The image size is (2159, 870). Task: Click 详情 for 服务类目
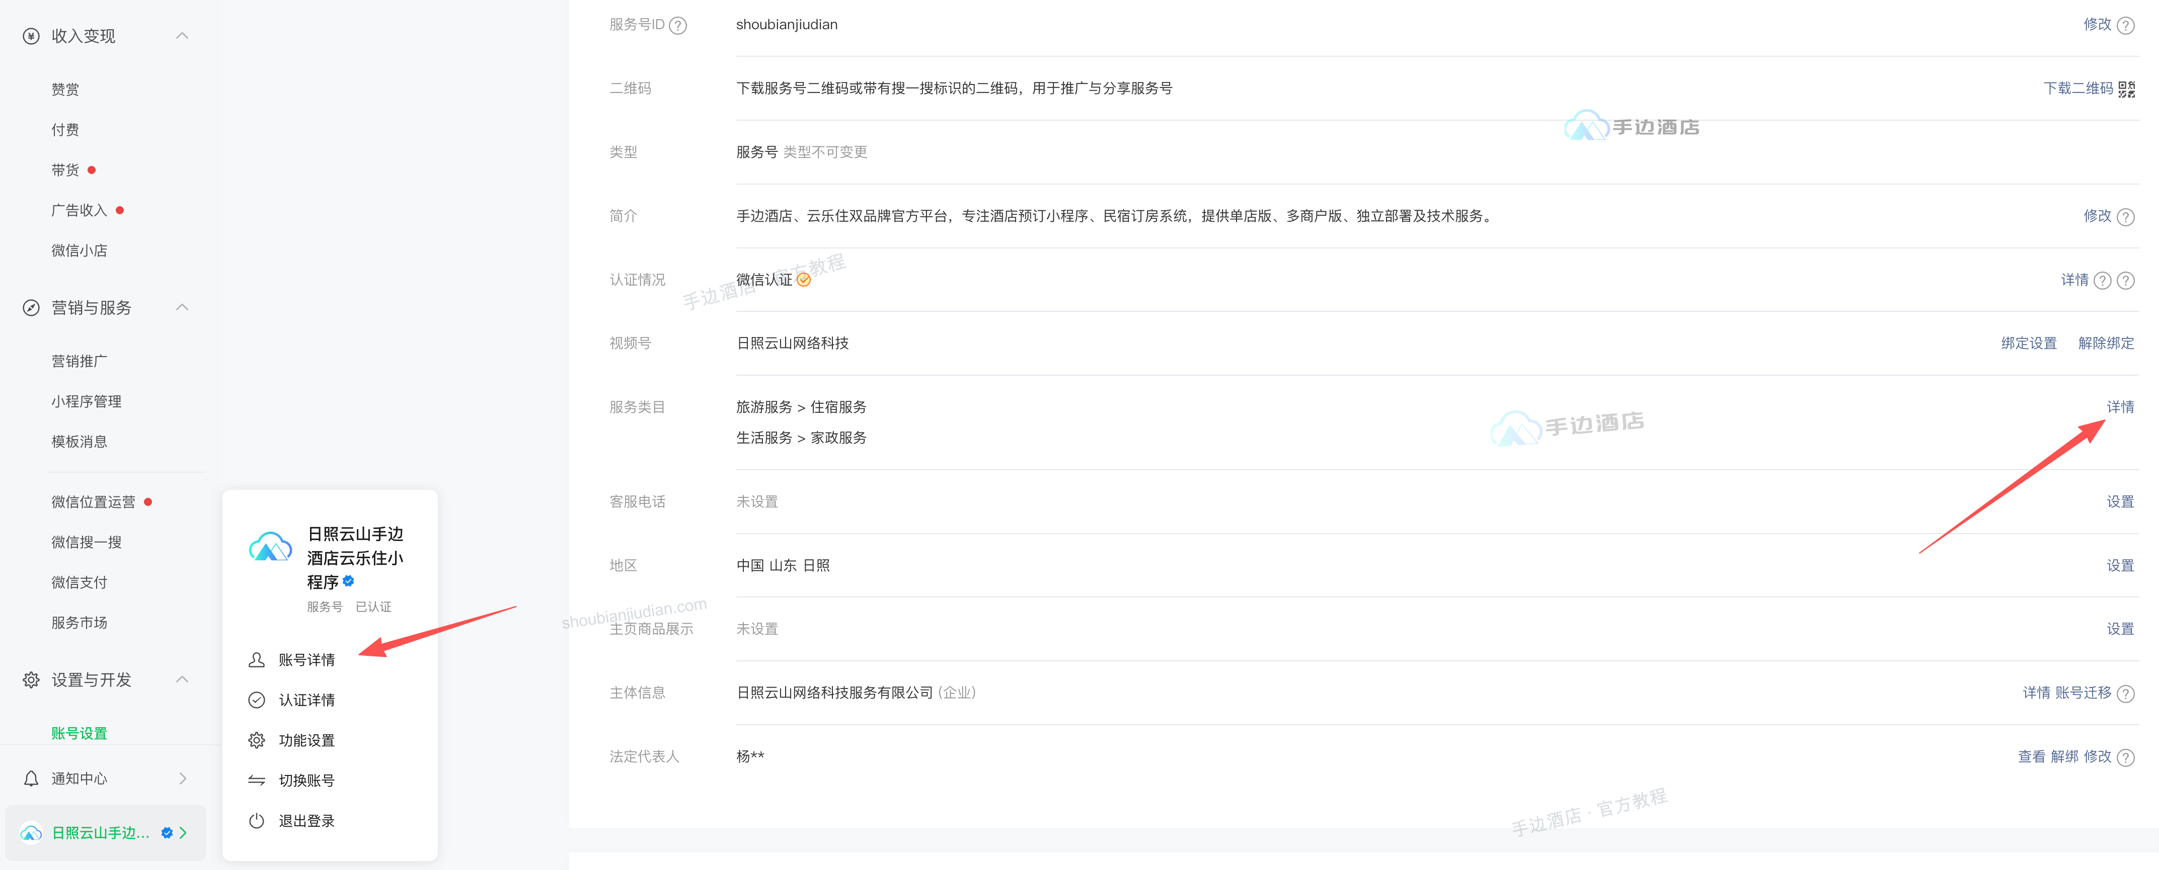click(x=2120, y=407)
